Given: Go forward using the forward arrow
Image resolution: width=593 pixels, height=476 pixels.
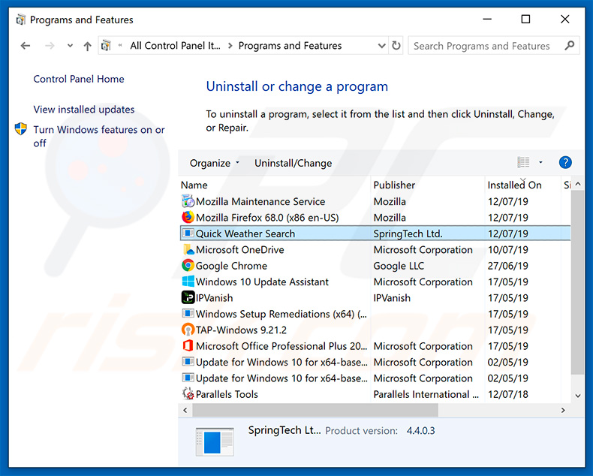Looking at the screenshot, I should pos(50,46).
